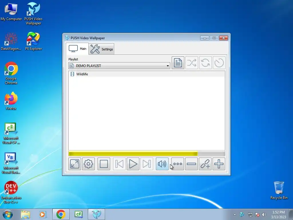
Task: Show hidden system tray icons arrow
Action: (x=235, y=215)
